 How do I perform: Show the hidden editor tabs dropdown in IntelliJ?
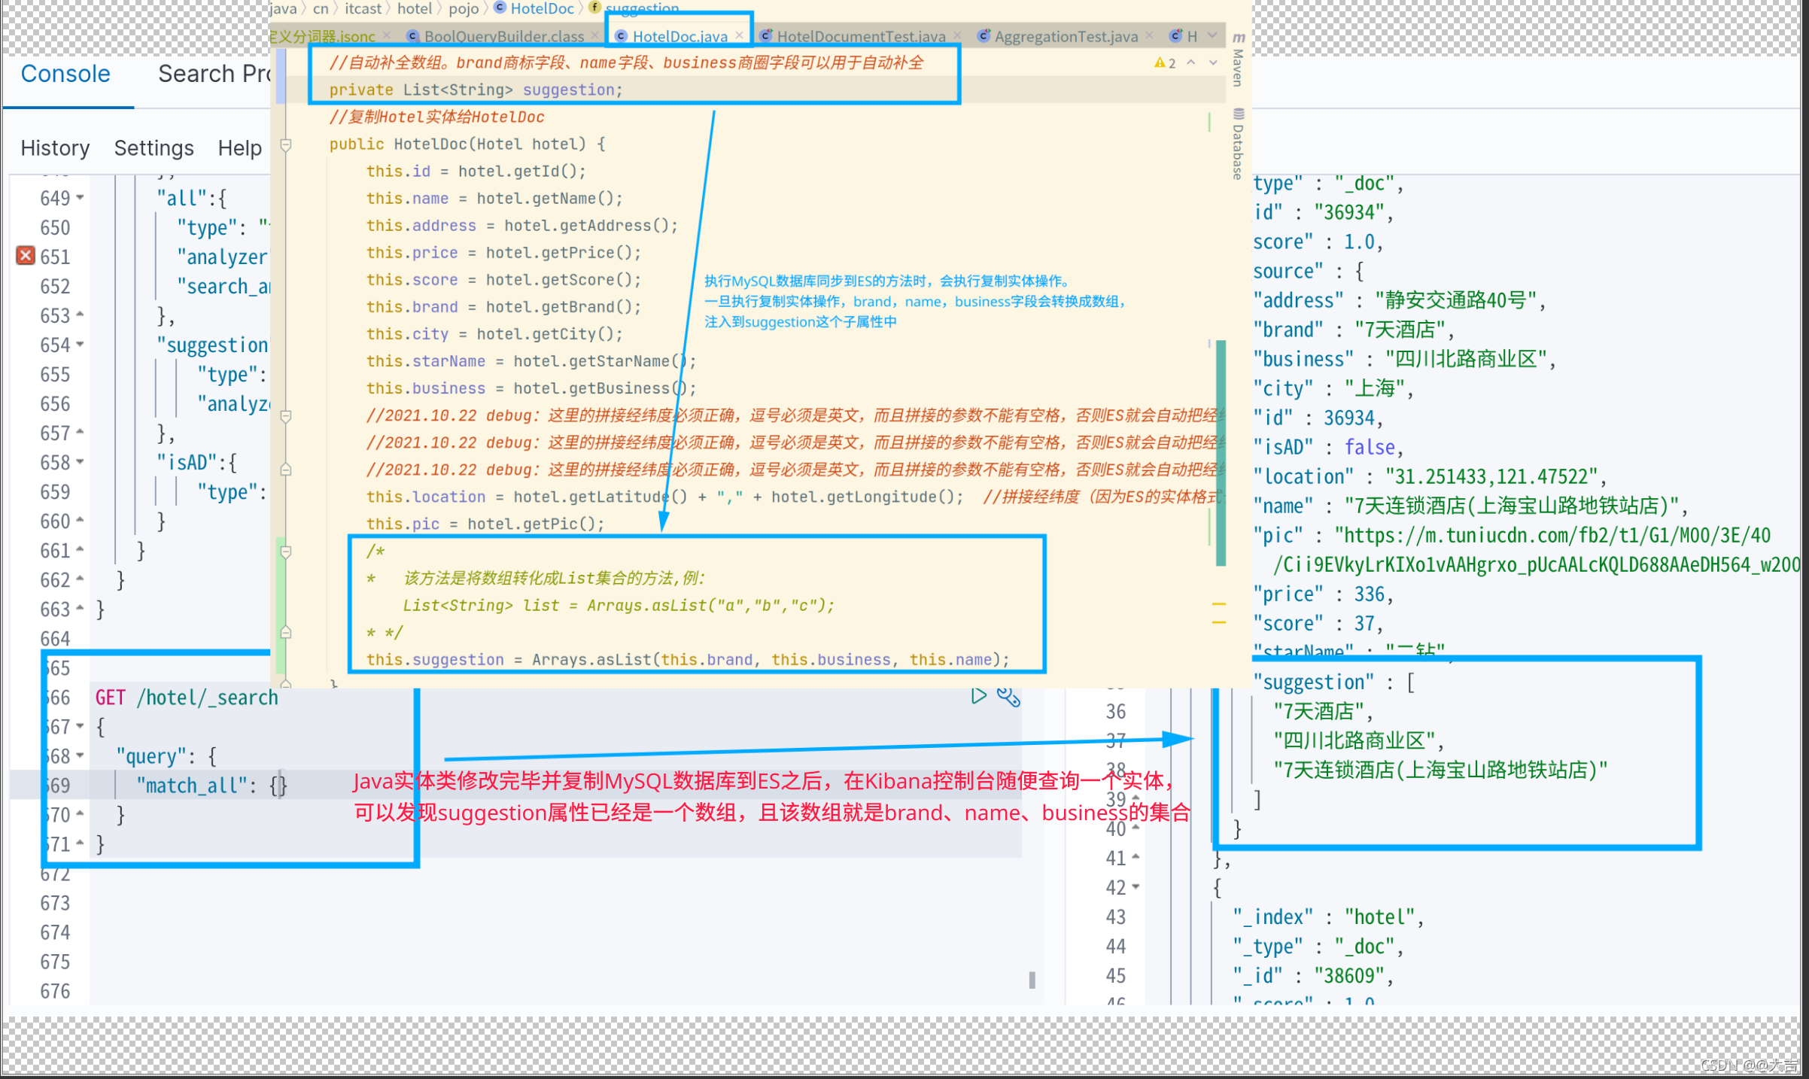pos(1212,35)
